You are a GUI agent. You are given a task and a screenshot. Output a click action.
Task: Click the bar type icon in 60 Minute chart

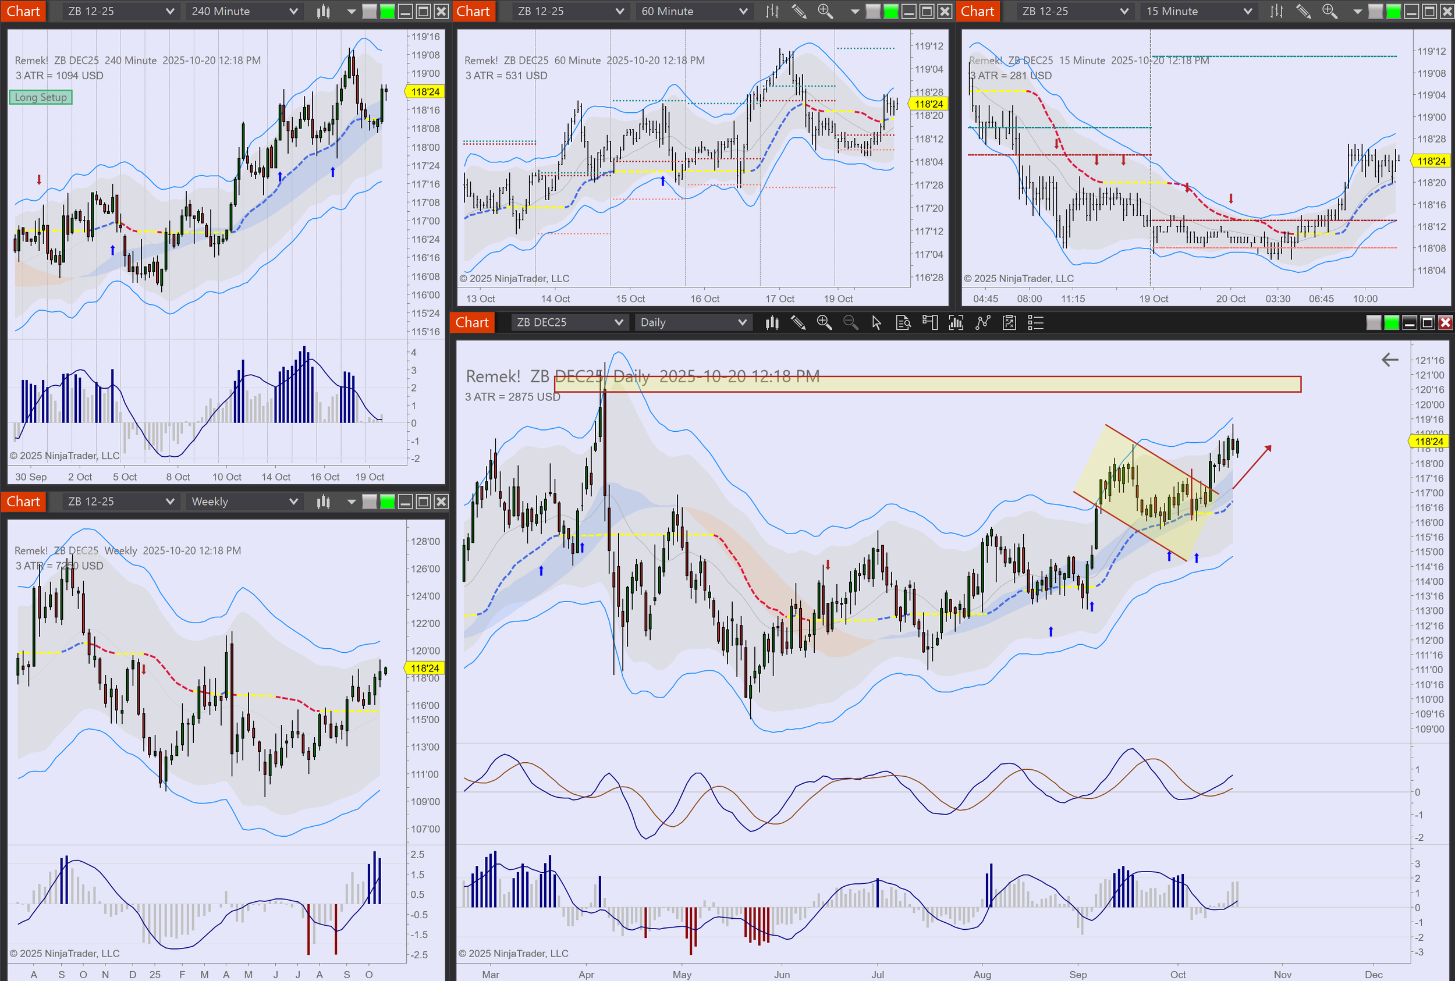(x=772, y=11)
